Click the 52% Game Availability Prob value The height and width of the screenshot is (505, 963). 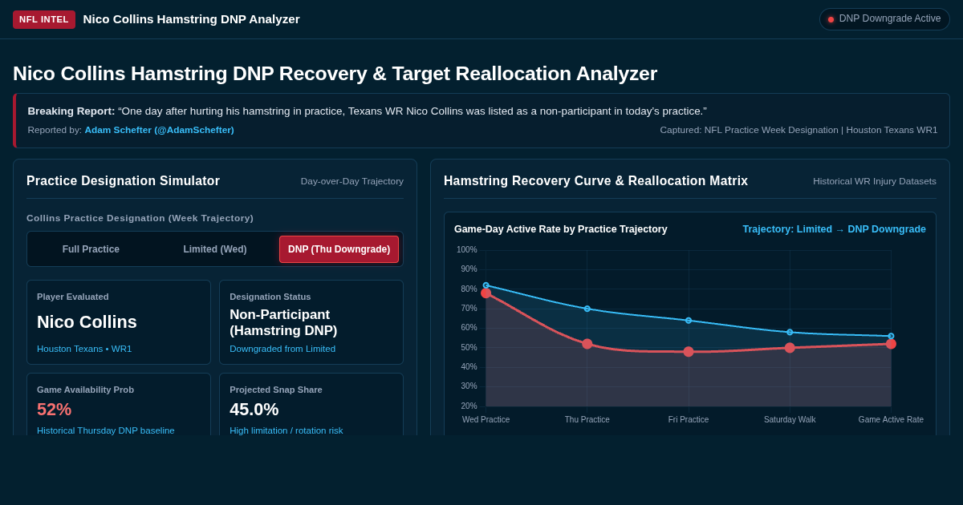(55, 409)
